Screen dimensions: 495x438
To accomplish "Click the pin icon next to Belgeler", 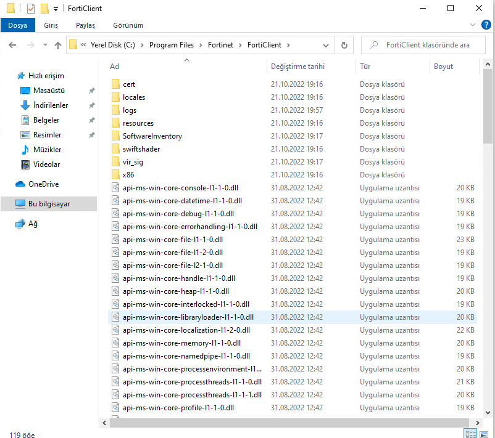I will [x=91, y=120].
